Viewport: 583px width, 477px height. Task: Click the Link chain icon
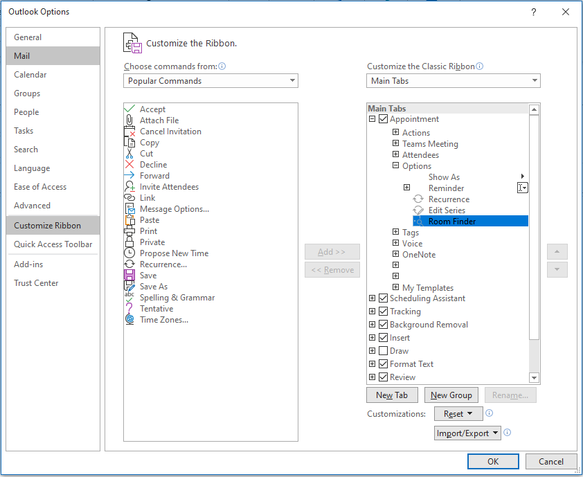click(x=129, y=198)
